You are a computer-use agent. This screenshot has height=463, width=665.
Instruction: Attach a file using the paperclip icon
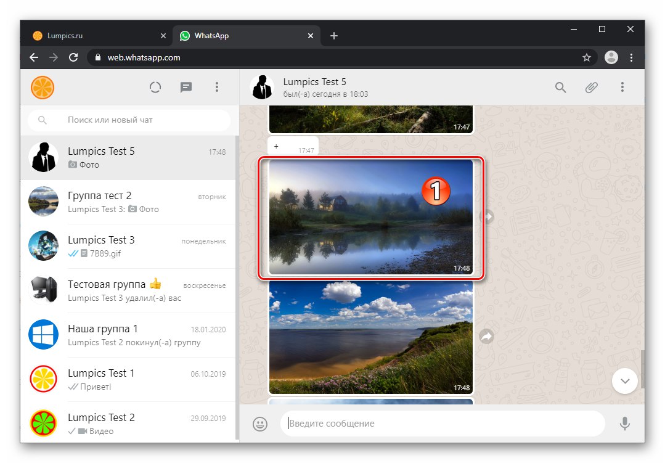tap(591, 87)
